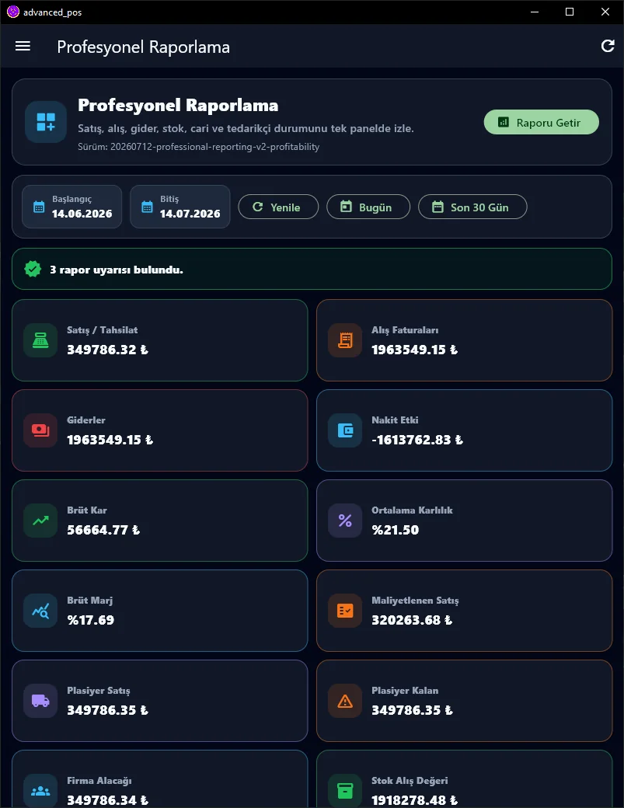Screen dimensions: 624x808
Task: Open the hamburger navigation menu
Action: point(23,47)
